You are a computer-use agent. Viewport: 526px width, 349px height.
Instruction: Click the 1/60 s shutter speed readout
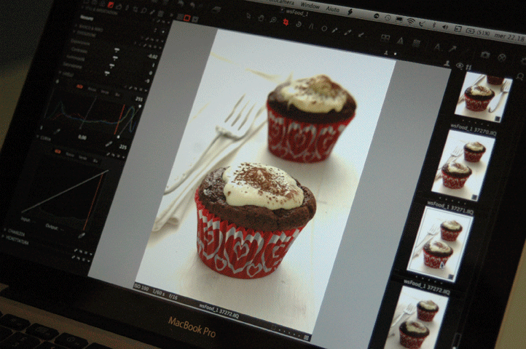pyautogui.click(x=159, y=292)
